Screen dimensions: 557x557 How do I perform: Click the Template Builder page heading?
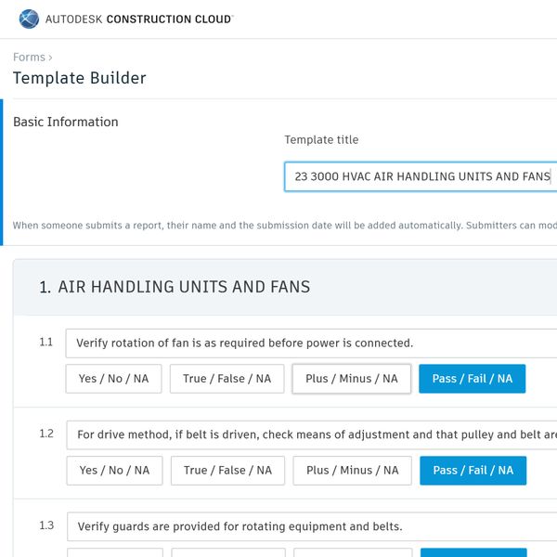point(79,79)
